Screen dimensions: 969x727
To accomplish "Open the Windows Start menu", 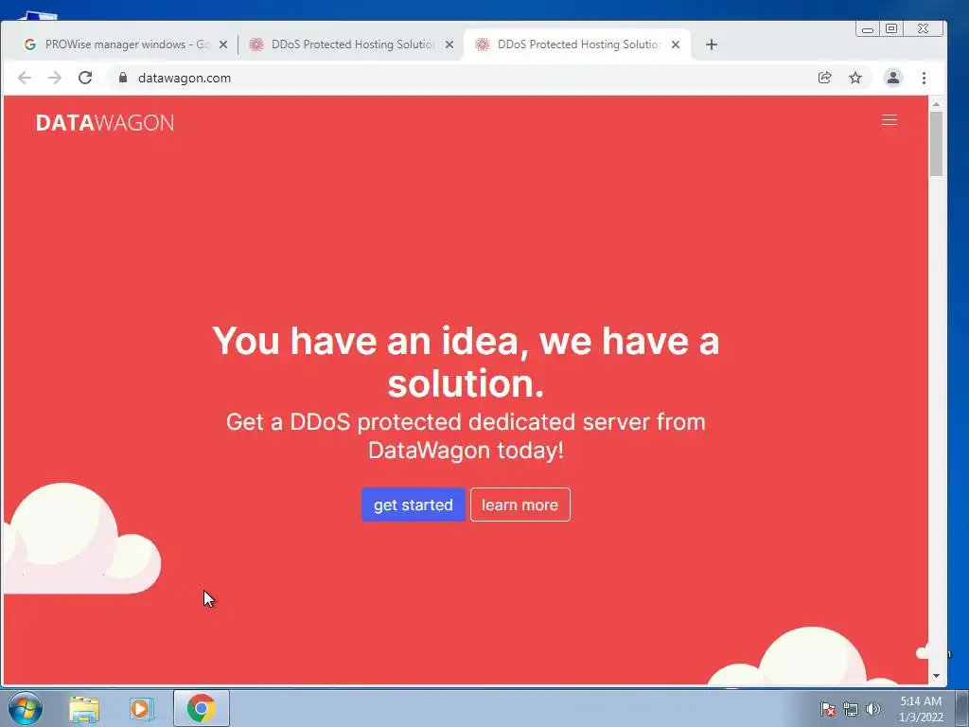I will tap(26, 708).
